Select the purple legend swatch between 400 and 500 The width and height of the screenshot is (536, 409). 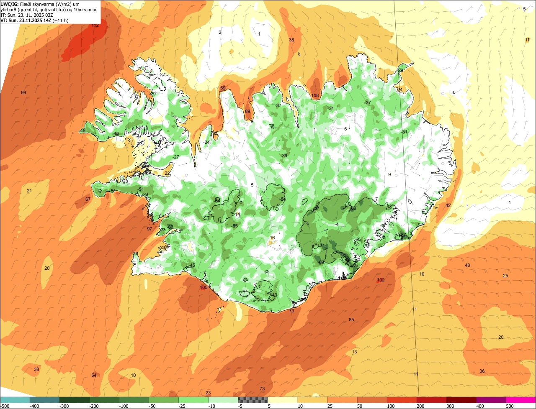(x=491, y=400)
